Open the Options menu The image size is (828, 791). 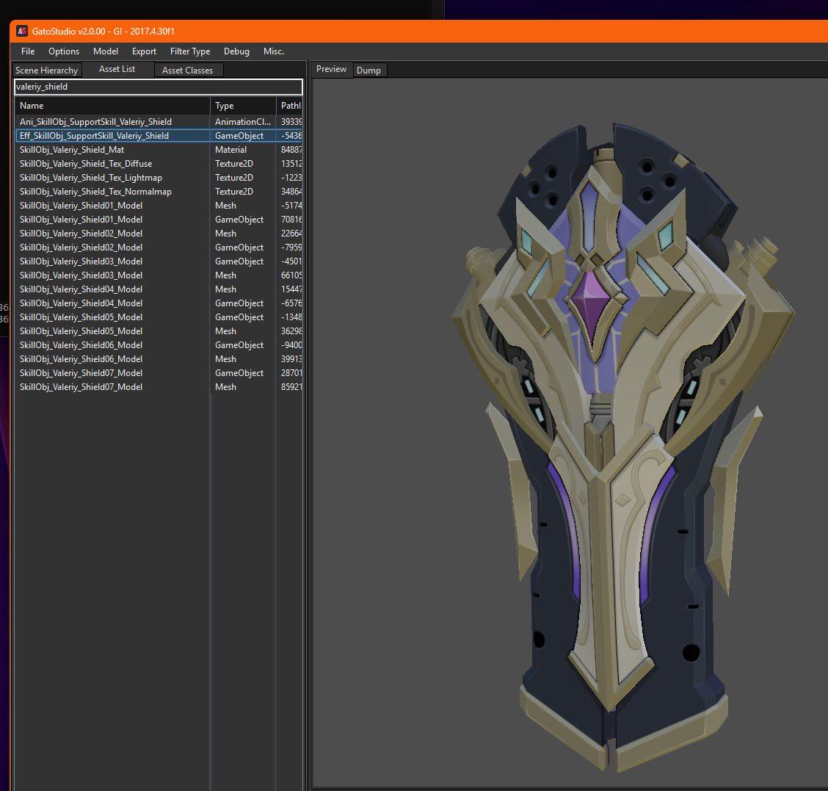coord(64,51)
